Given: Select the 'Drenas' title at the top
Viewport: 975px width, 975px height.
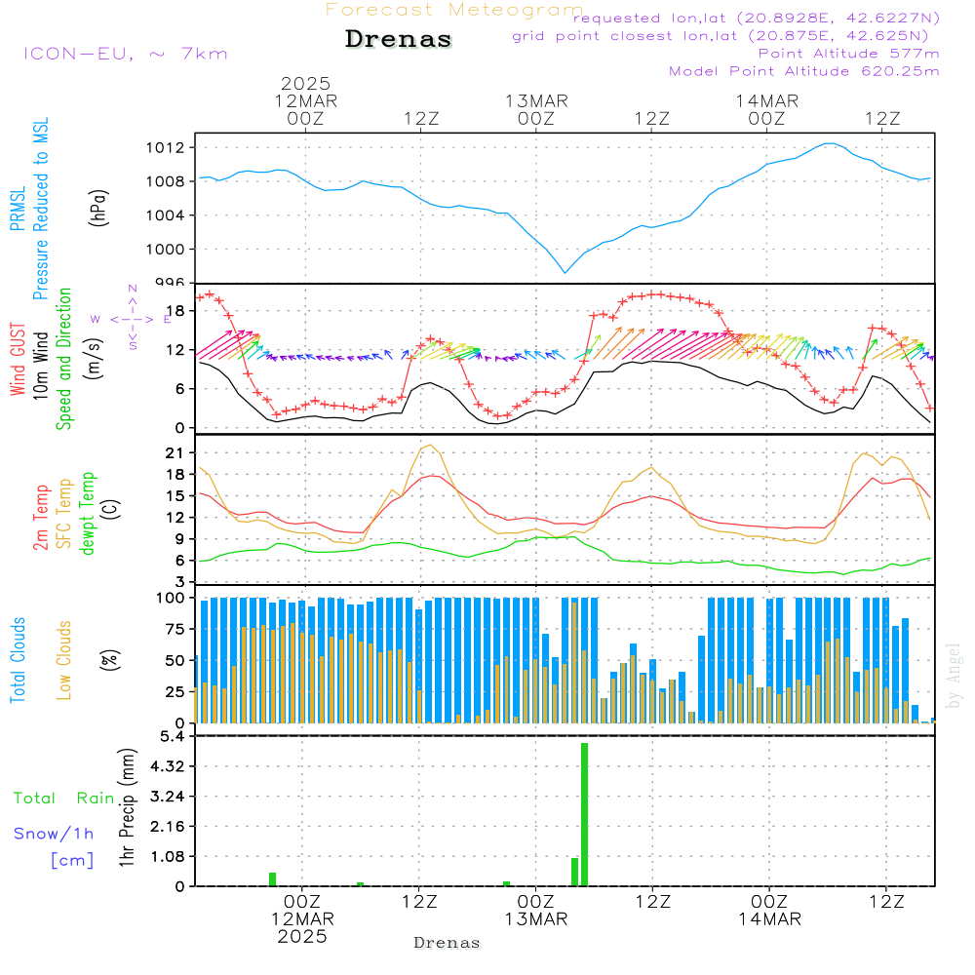Looking at the screenshot, I should click(399, 40).
